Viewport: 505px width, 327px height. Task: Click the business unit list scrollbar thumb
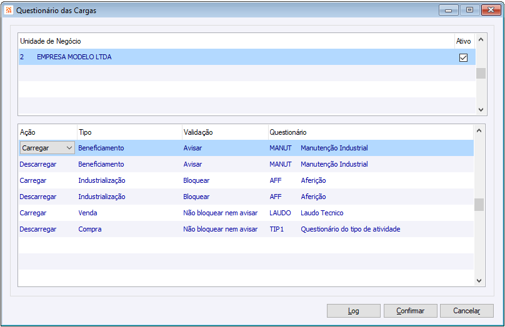481,73
